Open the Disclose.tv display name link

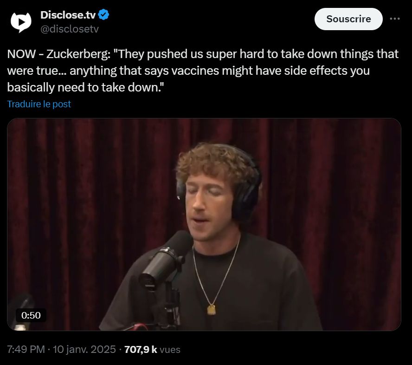pos(68,15)
